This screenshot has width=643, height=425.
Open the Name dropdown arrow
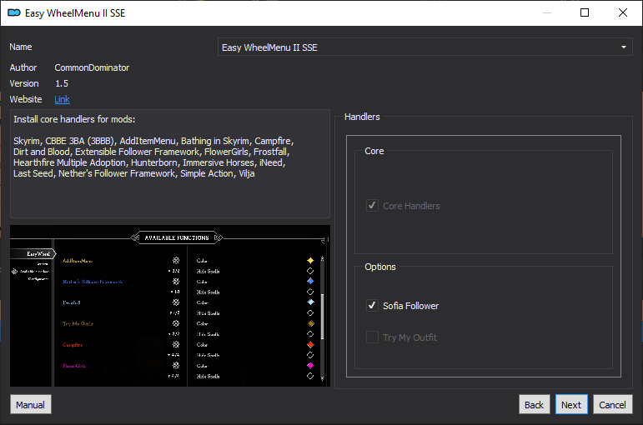(623, 47)
